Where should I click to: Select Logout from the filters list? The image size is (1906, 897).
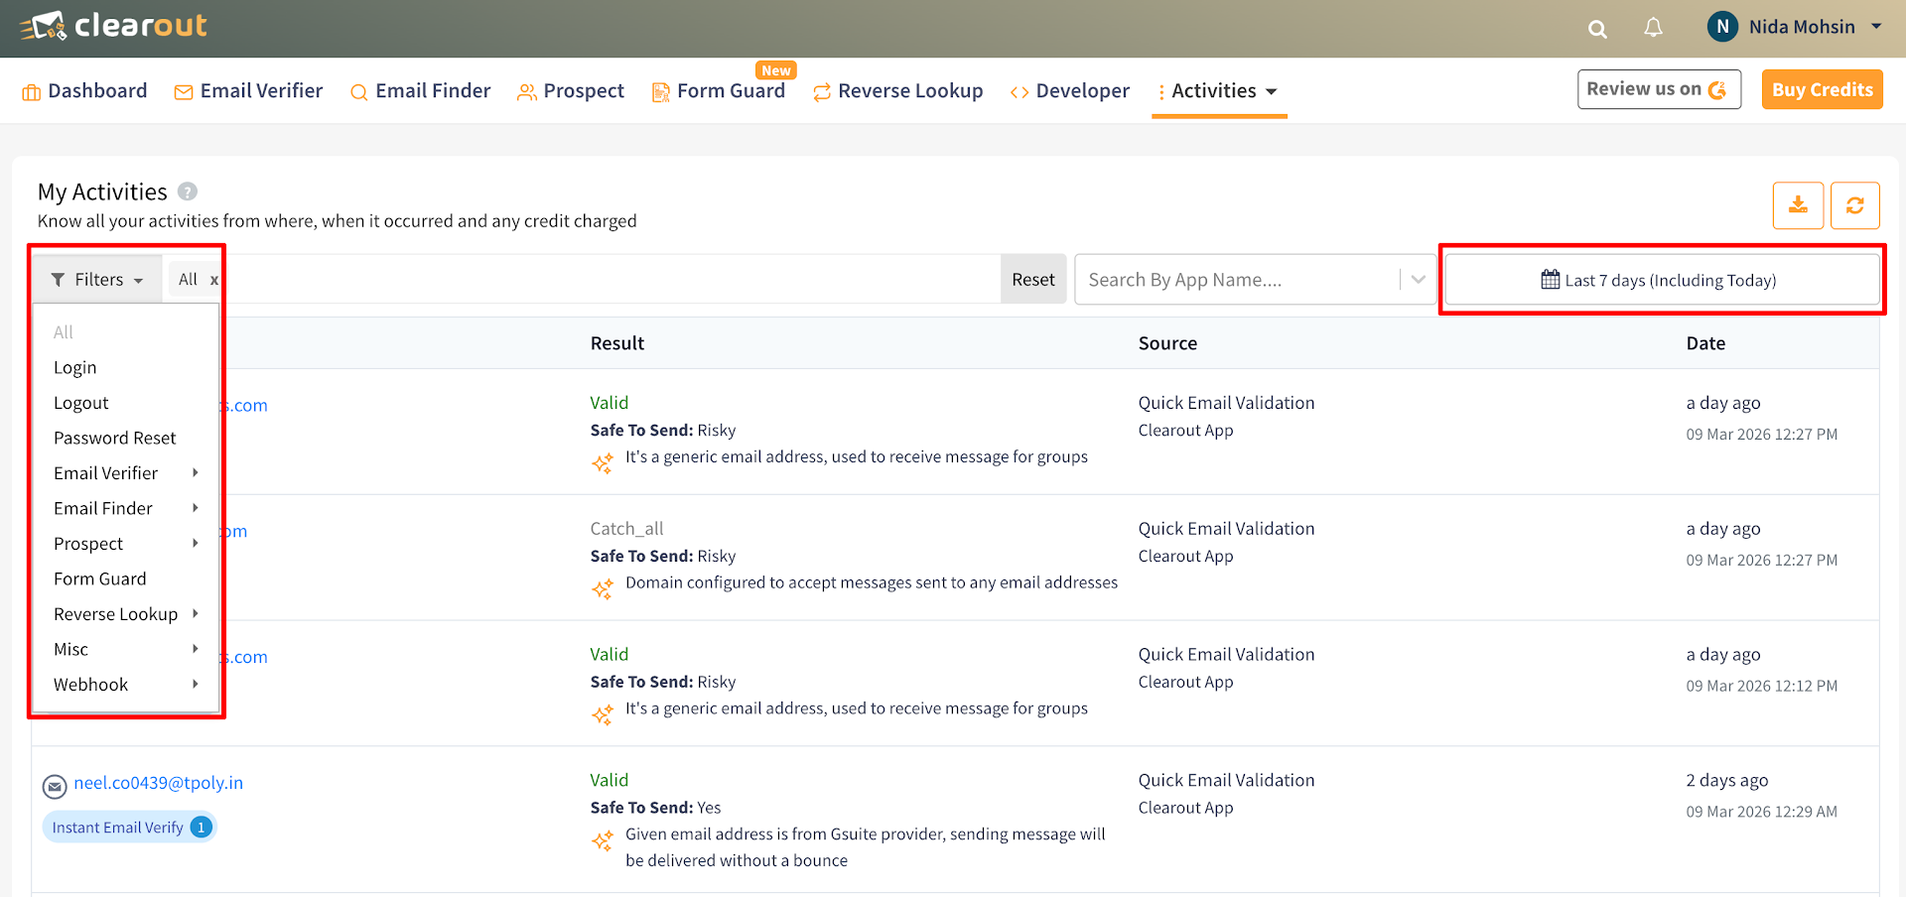80,403
